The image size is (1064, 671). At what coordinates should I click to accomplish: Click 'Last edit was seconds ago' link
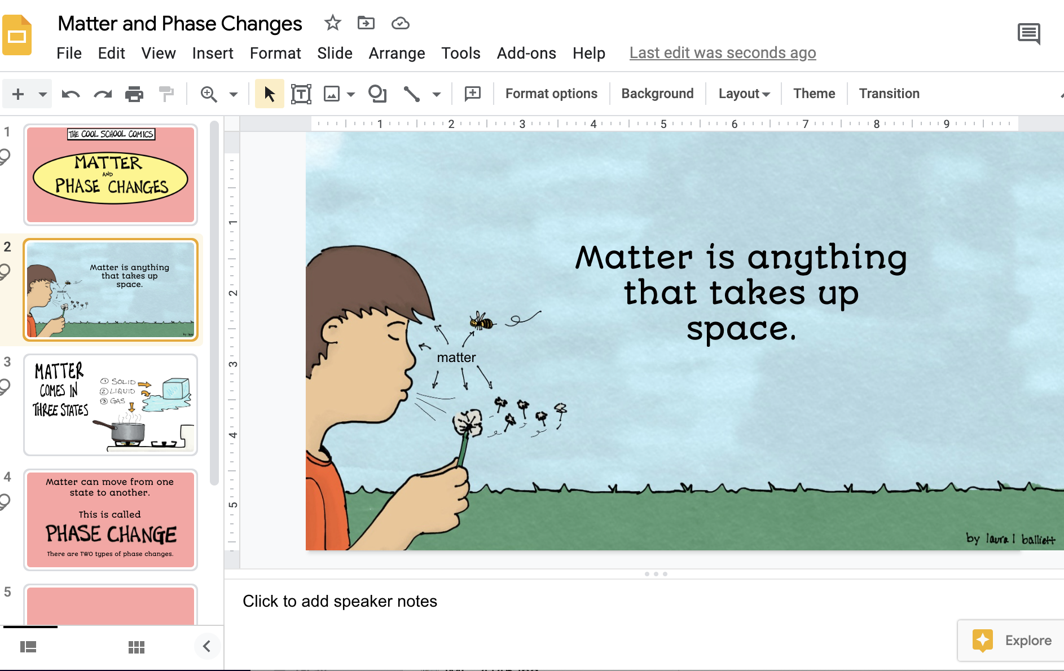click(x=723, y=53)
